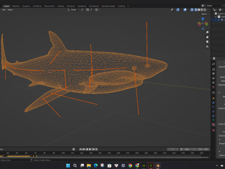Jump to the timeline end frame

click(x=97, y=149)
